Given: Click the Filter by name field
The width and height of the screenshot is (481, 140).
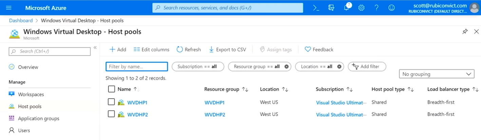Looking at the screenshot, I should [137, 67].
